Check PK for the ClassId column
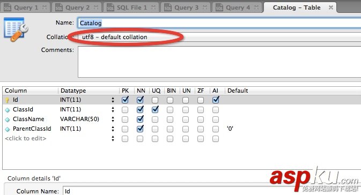Screen dimensions: 361x195 click(125, 110)
